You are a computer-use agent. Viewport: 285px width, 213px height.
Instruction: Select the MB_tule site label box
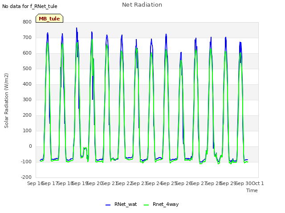click(x=49, y=18)
